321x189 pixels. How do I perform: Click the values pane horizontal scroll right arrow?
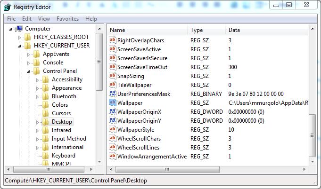304,169
